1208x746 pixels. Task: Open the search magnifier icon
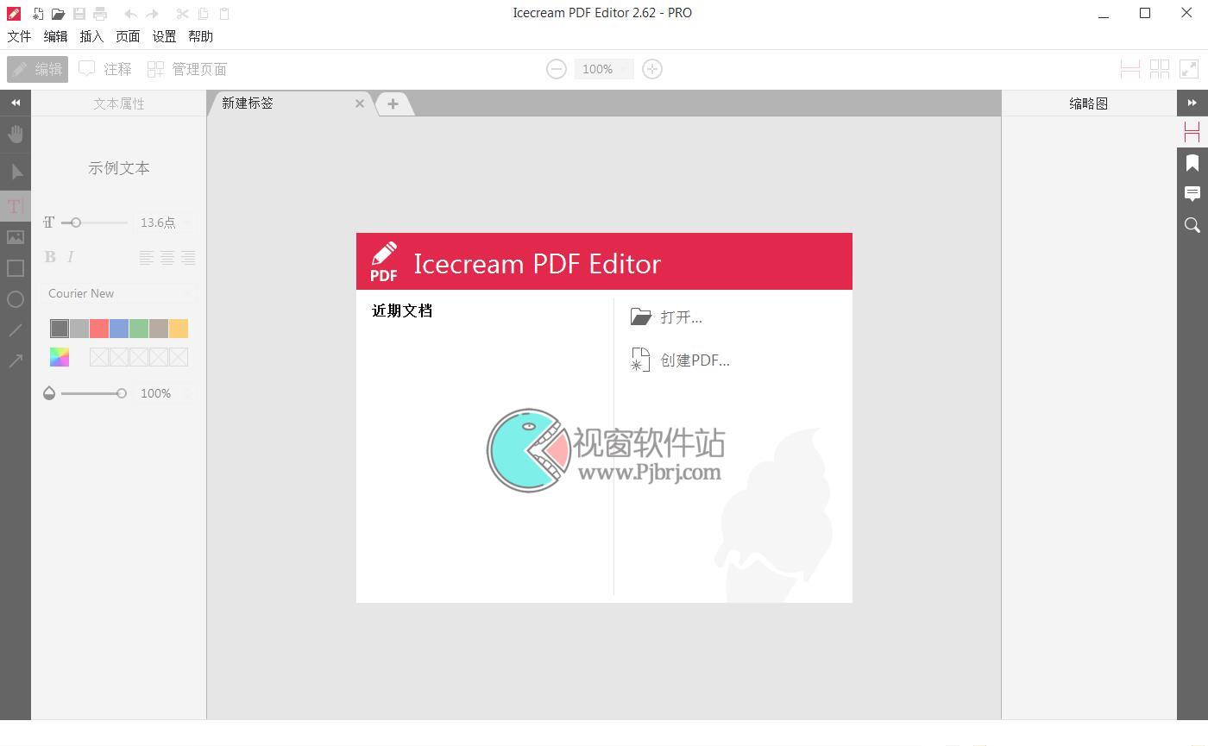tap(1192, 225)
